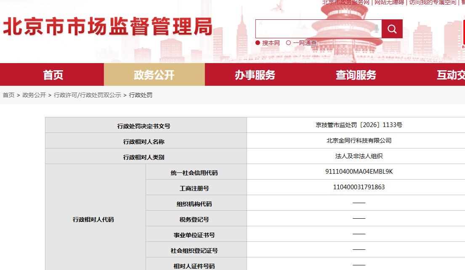Open 网站无障碍 top link
Viewport: 465px width, 270px height.
pyautogui.click(x=389, y=3)
